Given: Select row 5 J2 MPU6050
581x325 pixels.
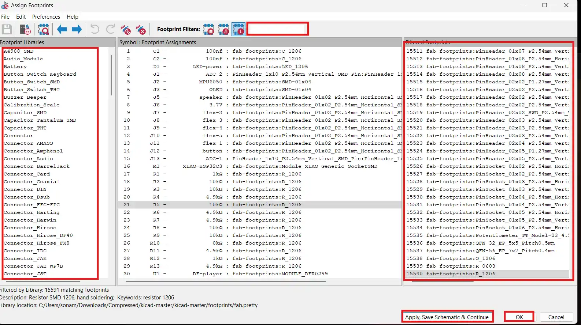Looking at the screenshot, I should point(260,82).
